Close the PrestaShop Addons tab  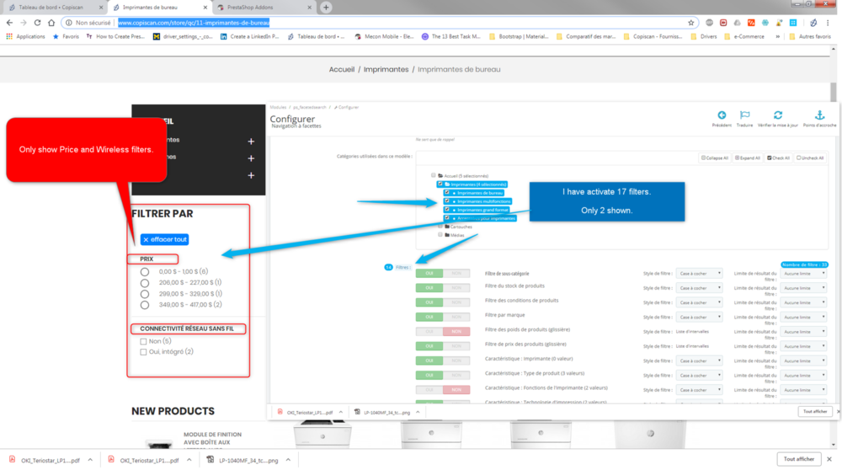pyautogui.click(x=309, y=8)
